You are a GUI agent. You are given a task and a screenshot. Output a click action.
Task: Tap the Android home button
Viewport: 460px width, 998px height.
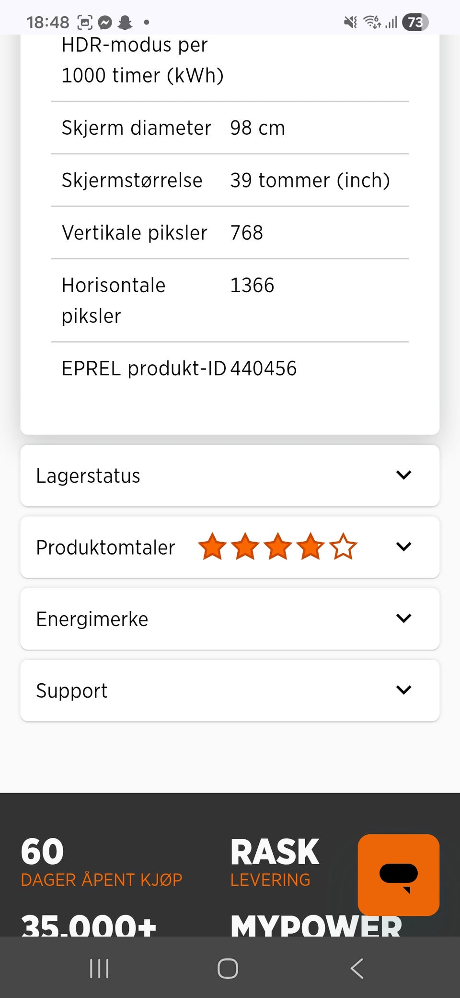coord(228,968)
